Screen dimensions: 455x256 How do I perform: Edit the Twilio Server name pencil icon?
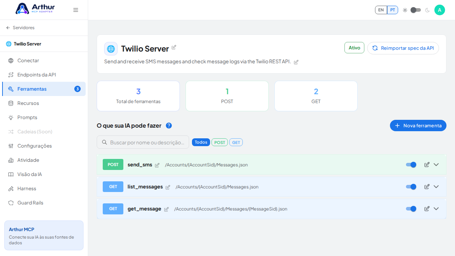pos(174,47)
